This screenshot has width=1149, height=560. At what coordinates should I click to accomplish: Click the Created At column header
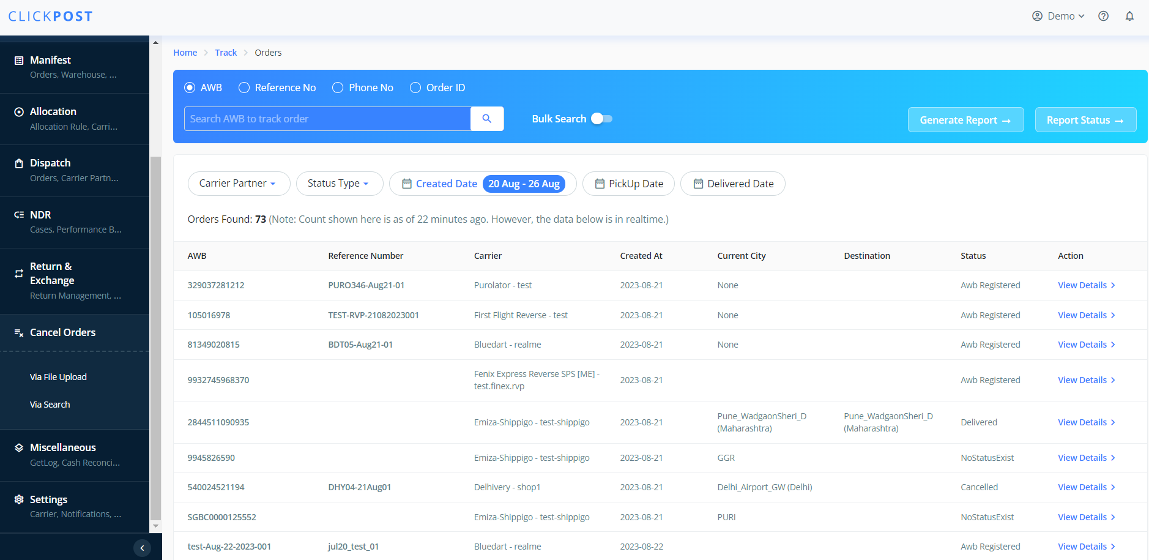(641, 256)
